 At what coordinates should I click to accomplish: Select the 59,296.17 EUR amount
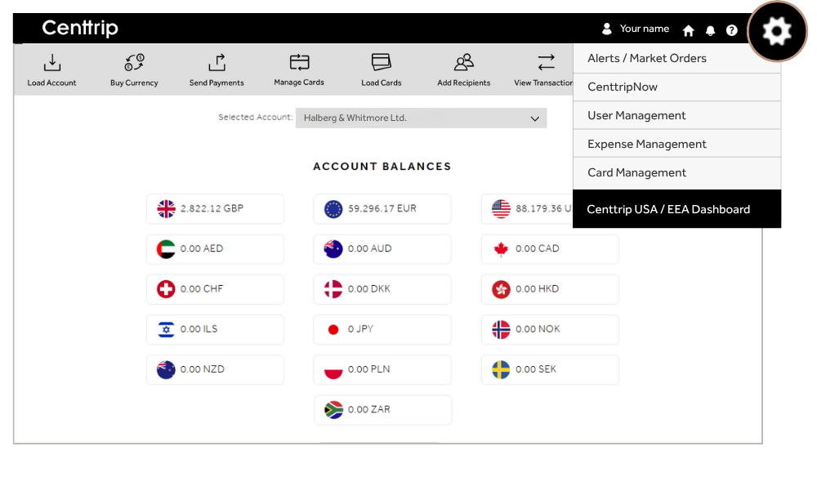point(382,208)
